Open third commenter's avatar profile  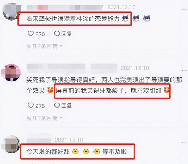(x=11, y=144)
